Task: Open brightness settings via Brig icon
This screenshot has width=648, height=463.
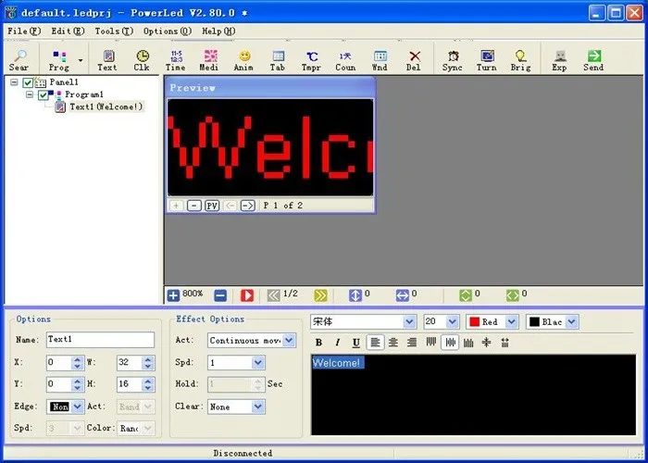Action: (x=520, y=60)
